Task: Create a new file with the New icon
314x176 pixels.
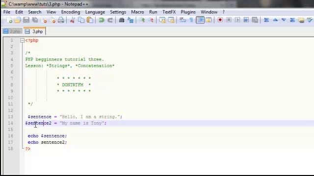Action: coord(9,20)
